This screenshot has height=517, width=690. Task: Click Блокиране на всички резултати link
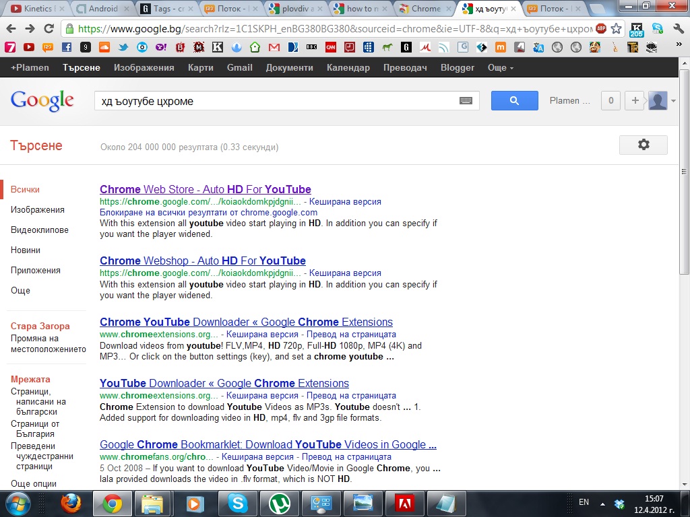point(209,212)
